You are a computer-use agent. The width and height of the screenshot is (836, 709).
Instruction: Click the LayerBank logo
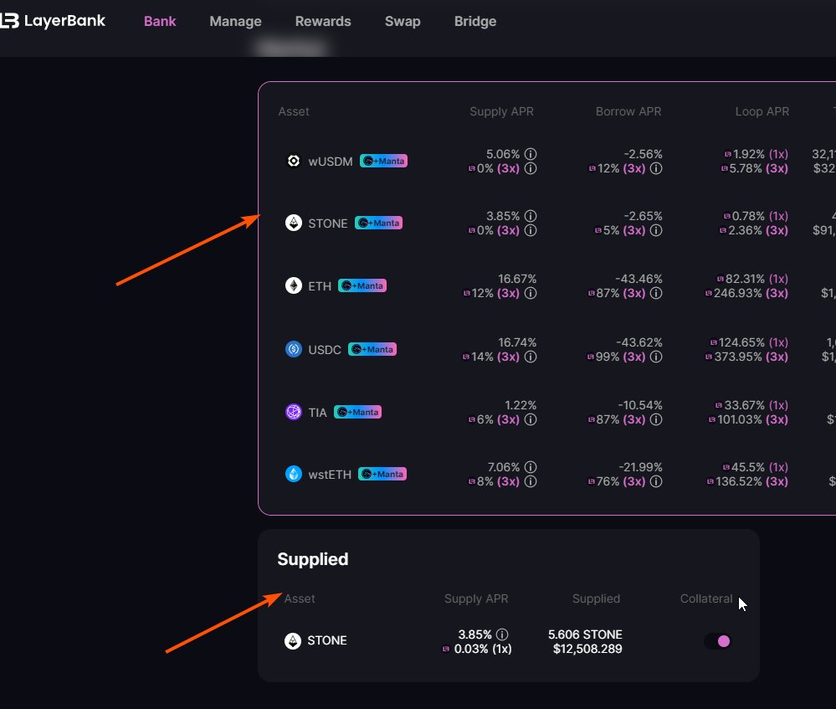point(52,21)
